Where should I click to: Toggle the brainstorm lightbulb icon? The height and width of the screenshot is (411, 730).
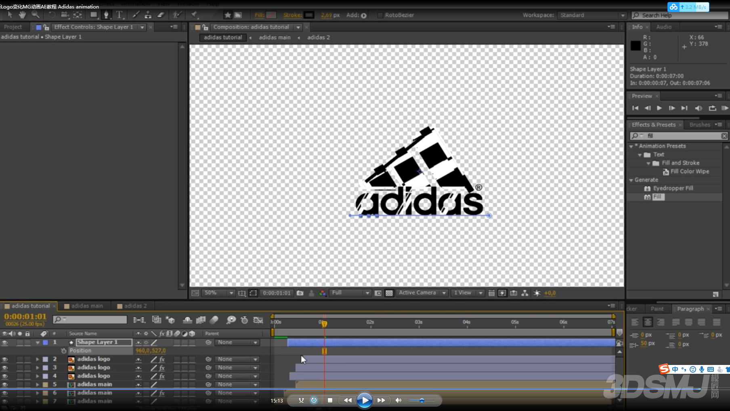pyautogui.click(x=231, y=320)
